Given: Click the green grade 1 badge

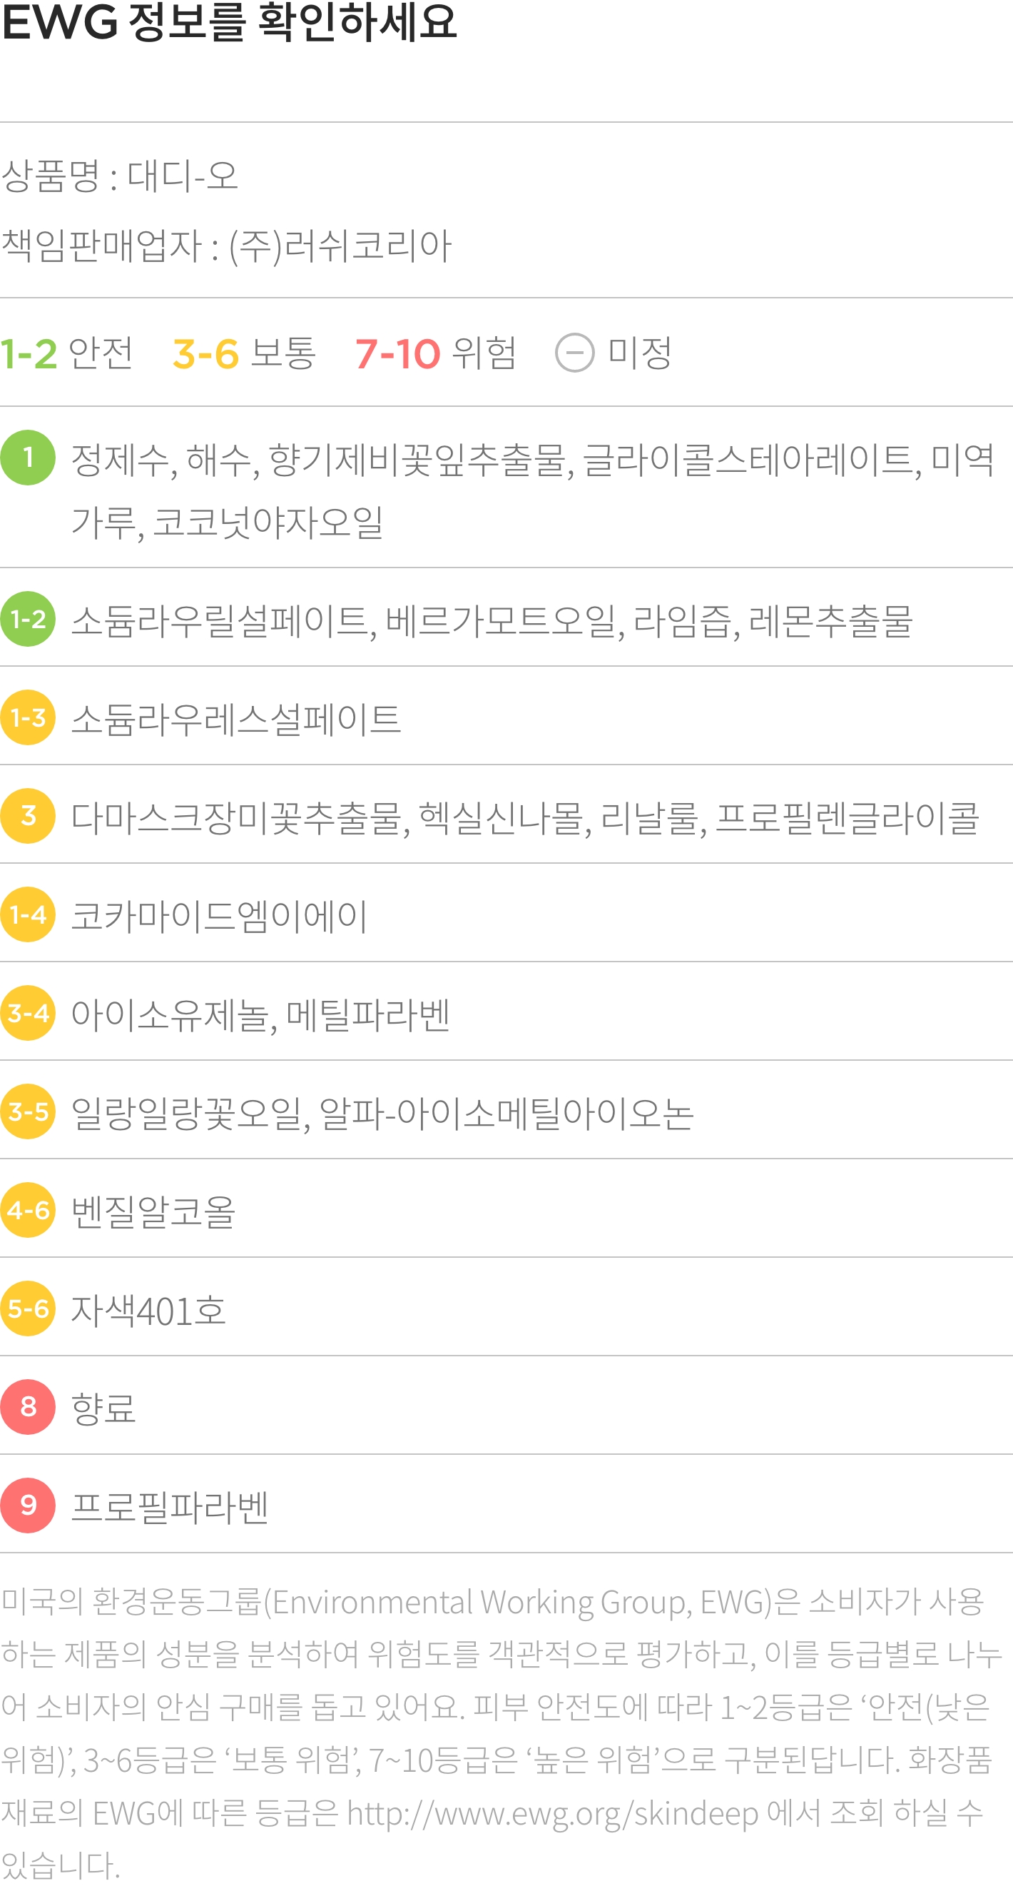Looking at the screenshot, I should [x=28, y=458].
